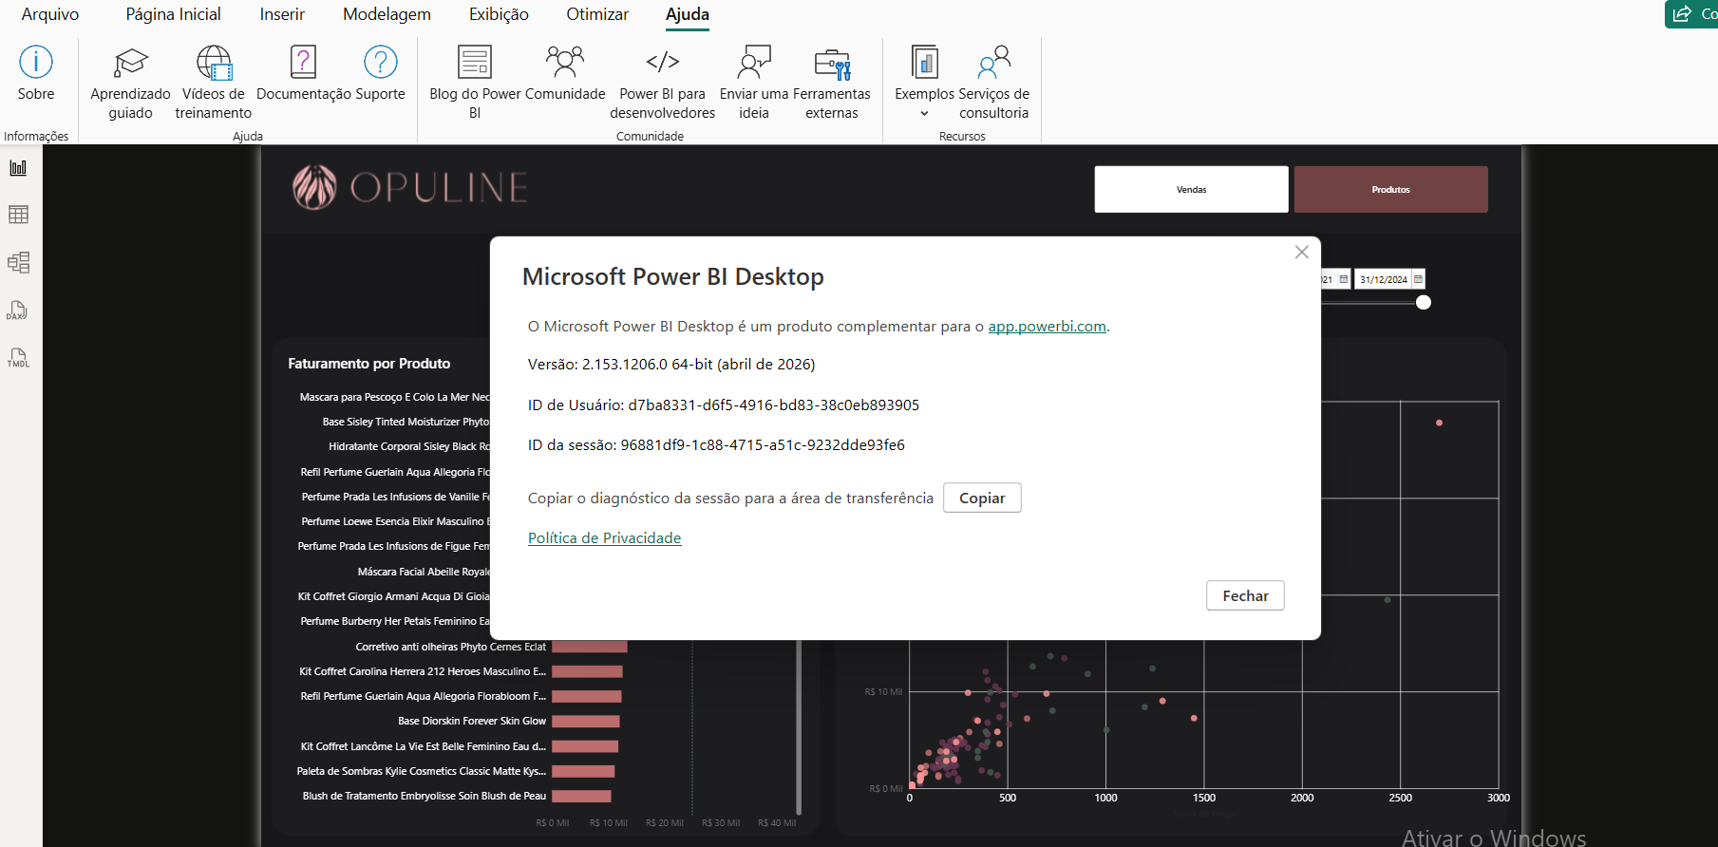The image size is (1718, 847).
Task: Click the top-right scatter plot point
Action: click(1439, 423)
